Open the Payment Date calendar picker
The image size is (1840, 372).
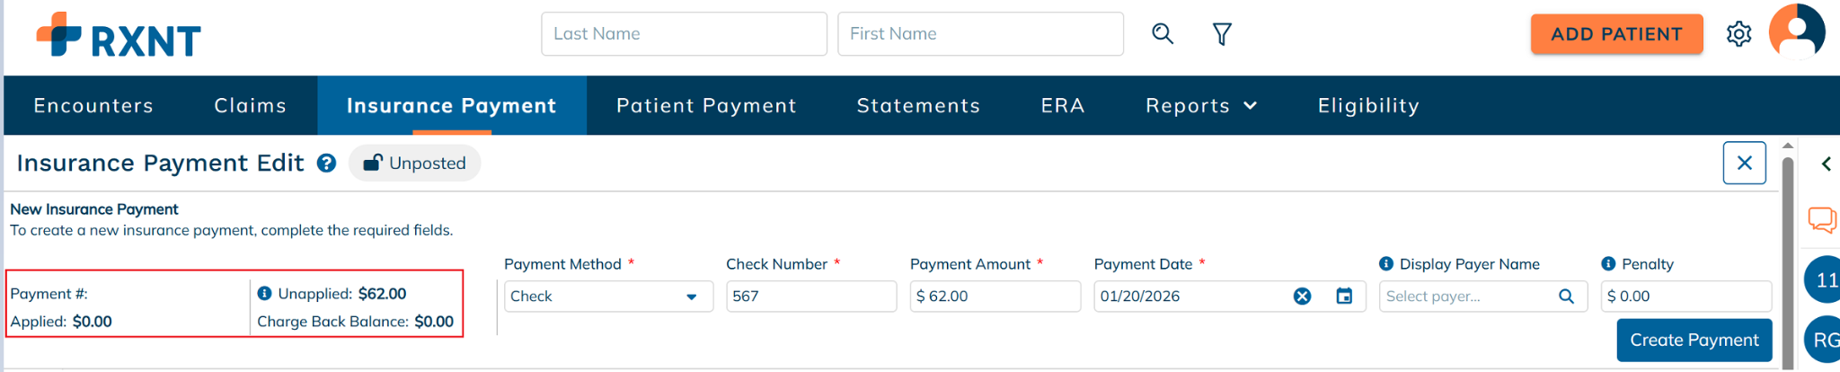(1344, 297)
